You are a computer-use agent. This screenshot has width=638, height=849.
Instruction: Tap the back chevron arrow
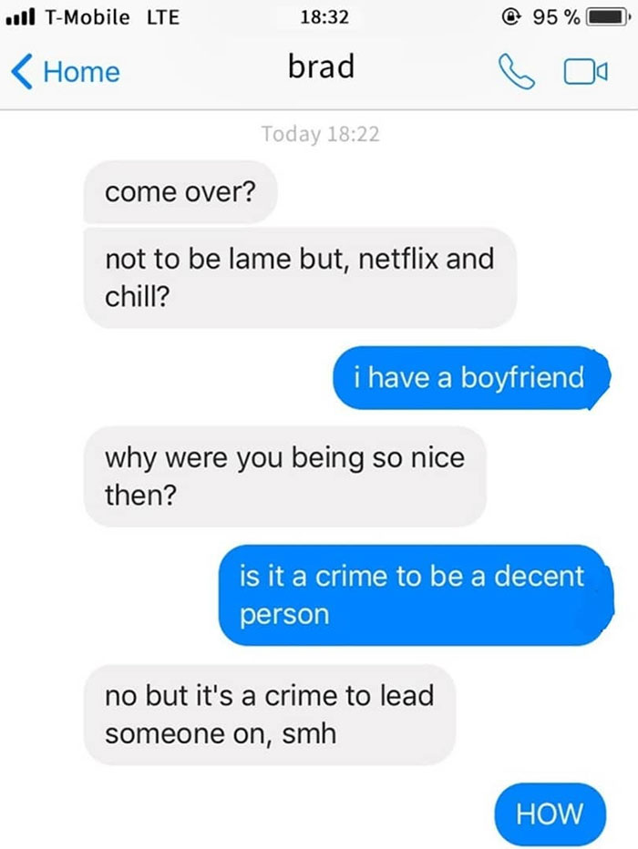[22, 71]
